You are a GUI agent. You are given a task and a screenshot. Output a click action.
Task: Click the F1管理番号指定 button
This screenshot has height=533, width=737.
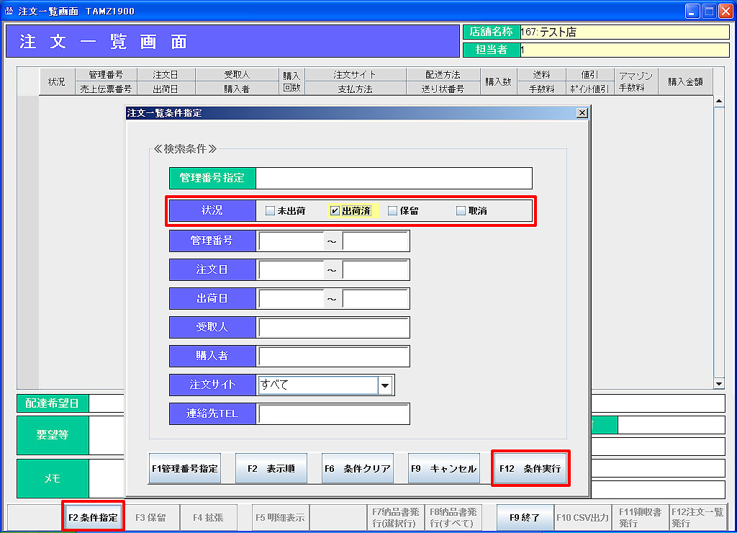point(185,468)
